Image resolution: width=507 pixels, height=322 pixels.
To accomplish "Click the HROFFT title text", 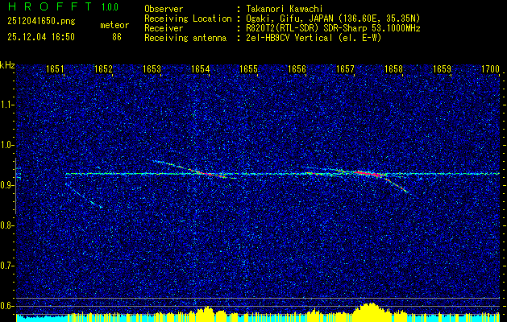I will point(51,6).
